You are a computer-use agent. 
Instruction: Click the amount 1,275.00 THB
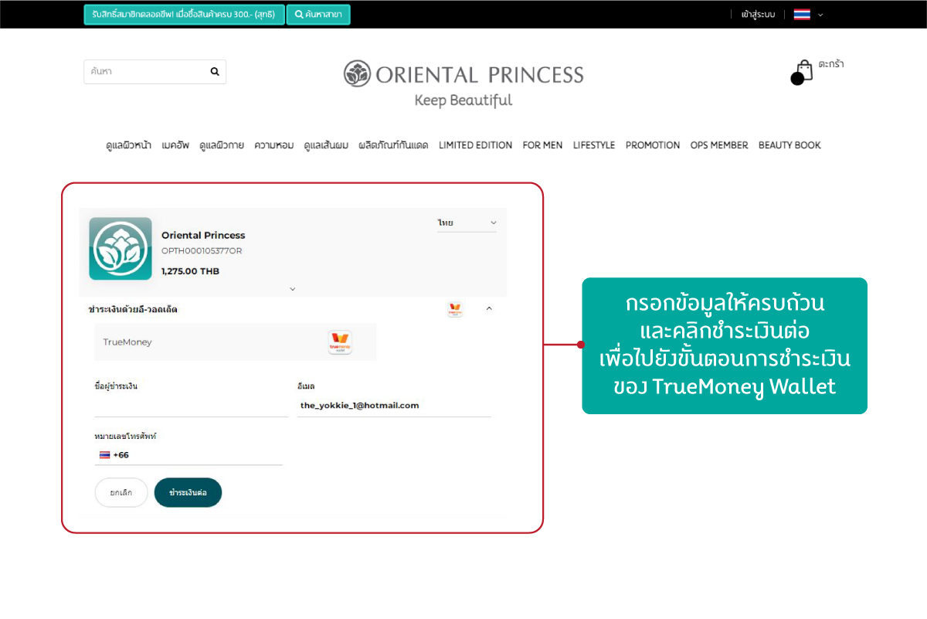(190, 271)
